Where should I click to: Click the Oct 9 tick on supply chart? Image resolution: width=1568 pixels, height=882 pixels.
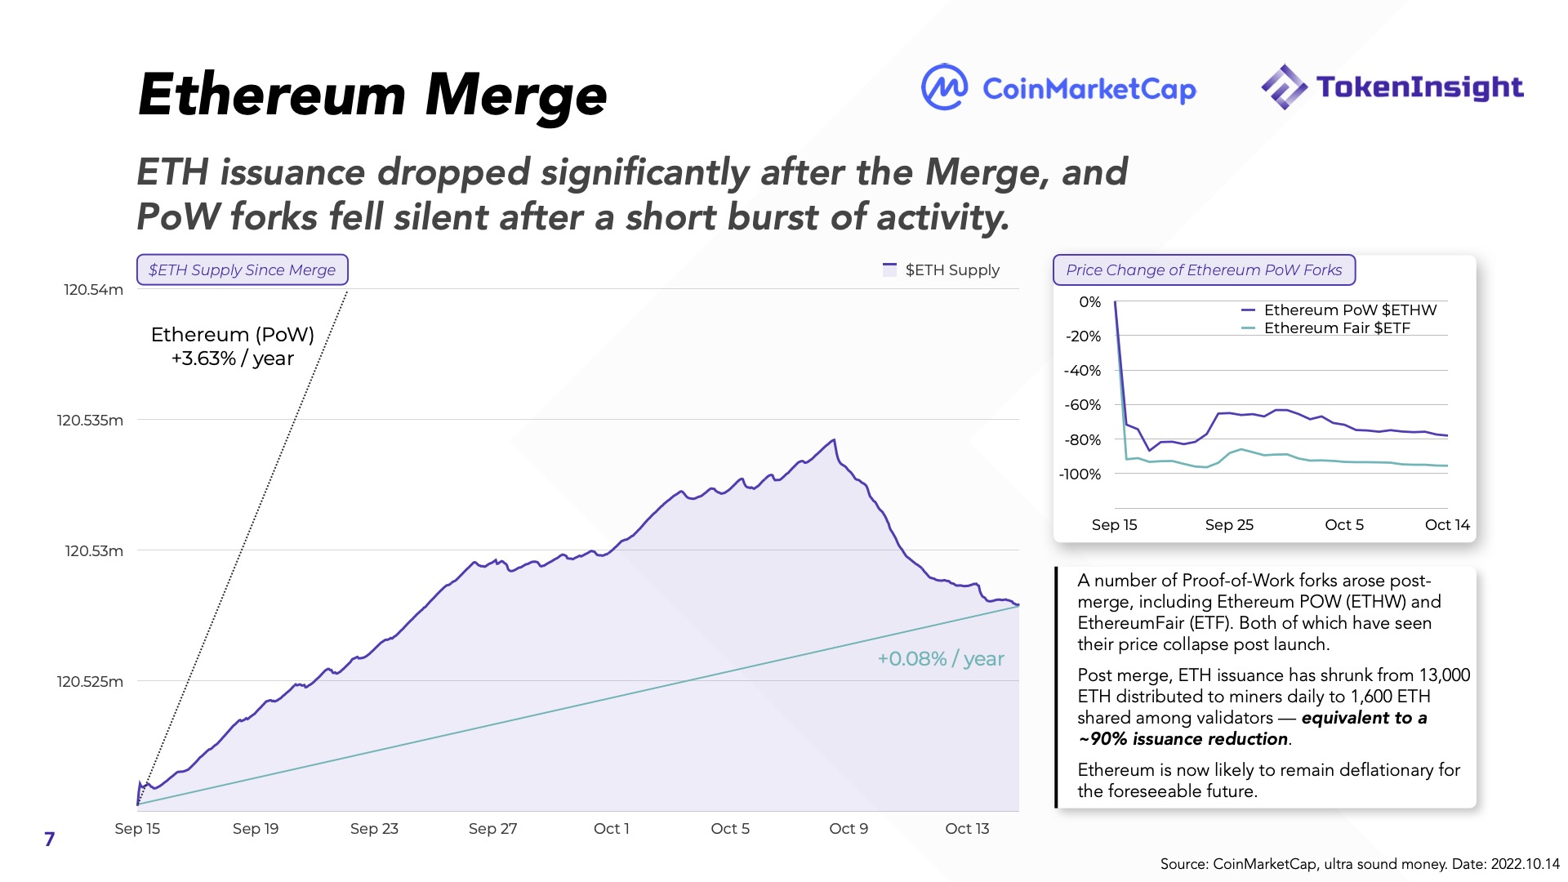(x=849, y=829)
